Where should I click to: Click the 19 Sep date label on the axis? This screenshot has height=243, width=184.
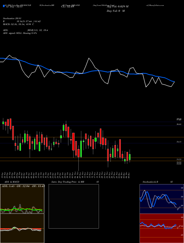click(x=3, y=175)
